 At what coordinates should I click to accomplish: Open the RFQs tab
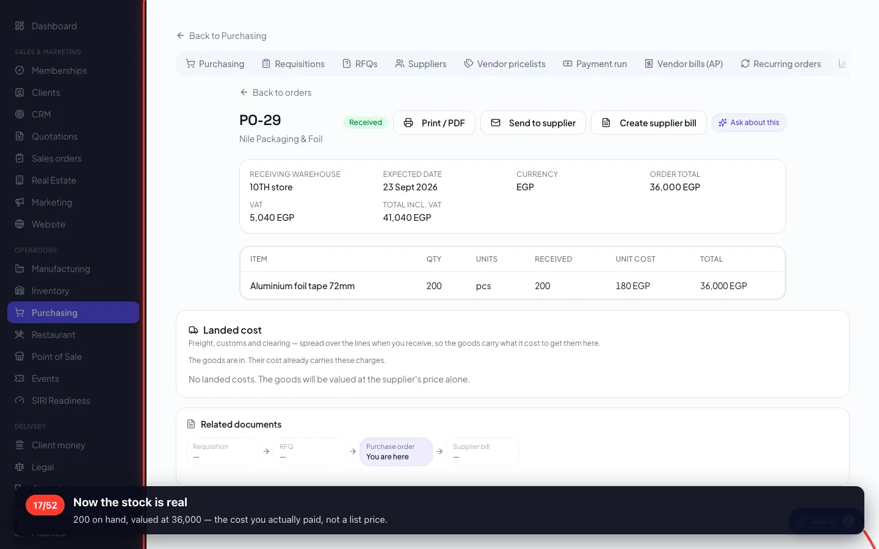pyautogui.click(x=360, y=63)
